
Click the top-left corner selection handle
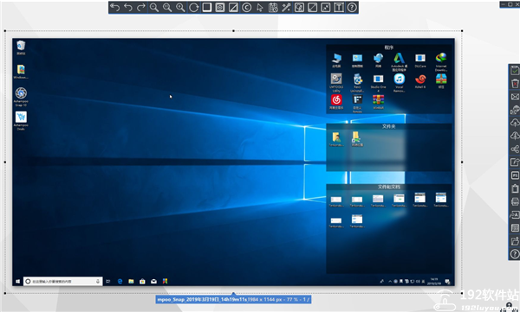click(x=5, y=31)
